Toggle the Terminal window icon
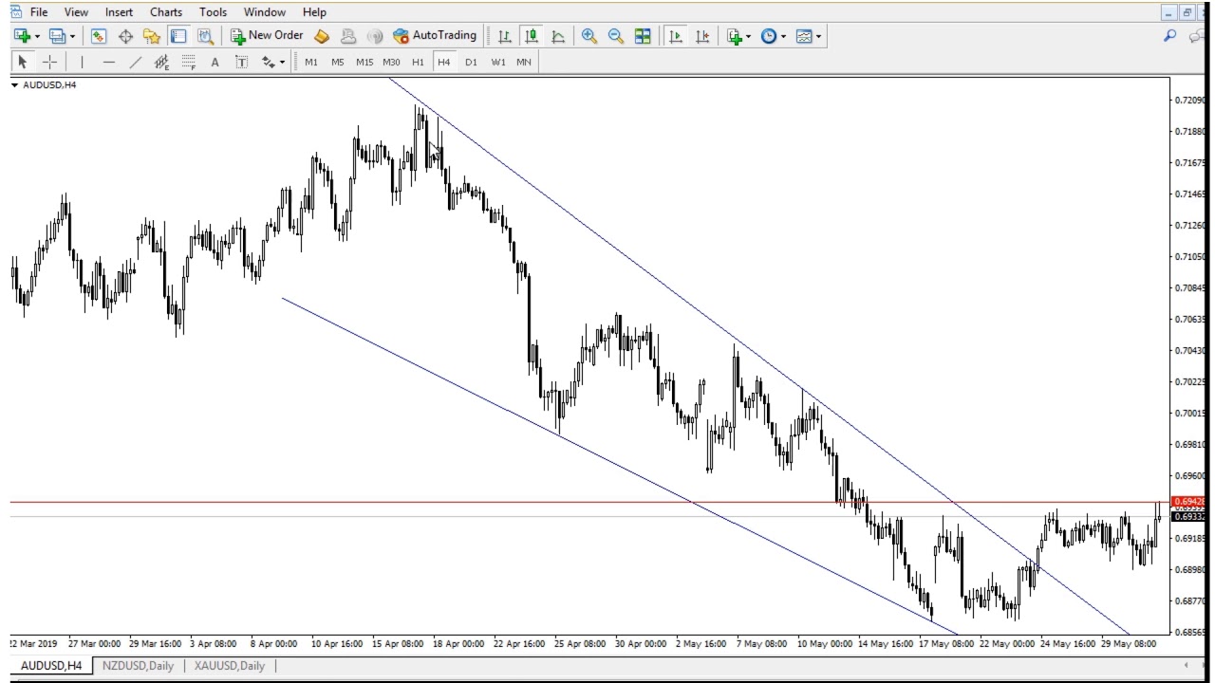Image resolution: width=1215 pixels, height=683 pixels. [x=178, y=36]
